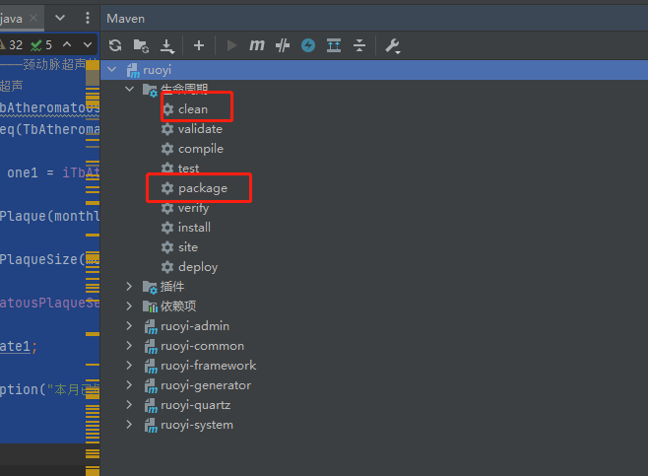
Task: Open Maven settings wrench icon
Action: click(392, 46)
